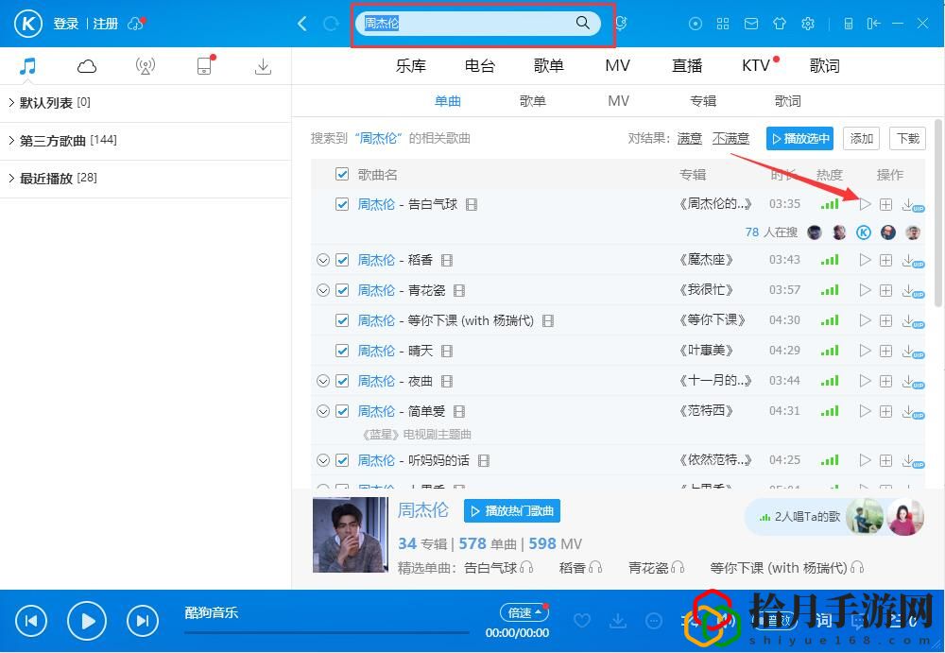Download the song 听妈妈的话
Screen dimensions: 945x653
[x=911, y=461]
